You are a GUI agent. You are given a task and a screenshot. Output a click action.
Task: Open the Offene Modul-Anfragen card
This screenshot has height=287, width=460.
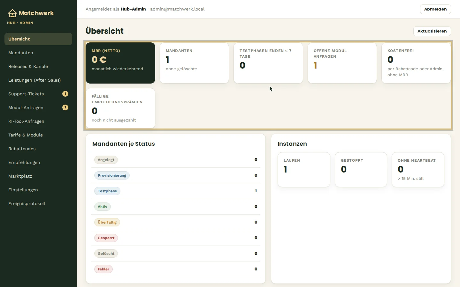click(x=342, y=63)
